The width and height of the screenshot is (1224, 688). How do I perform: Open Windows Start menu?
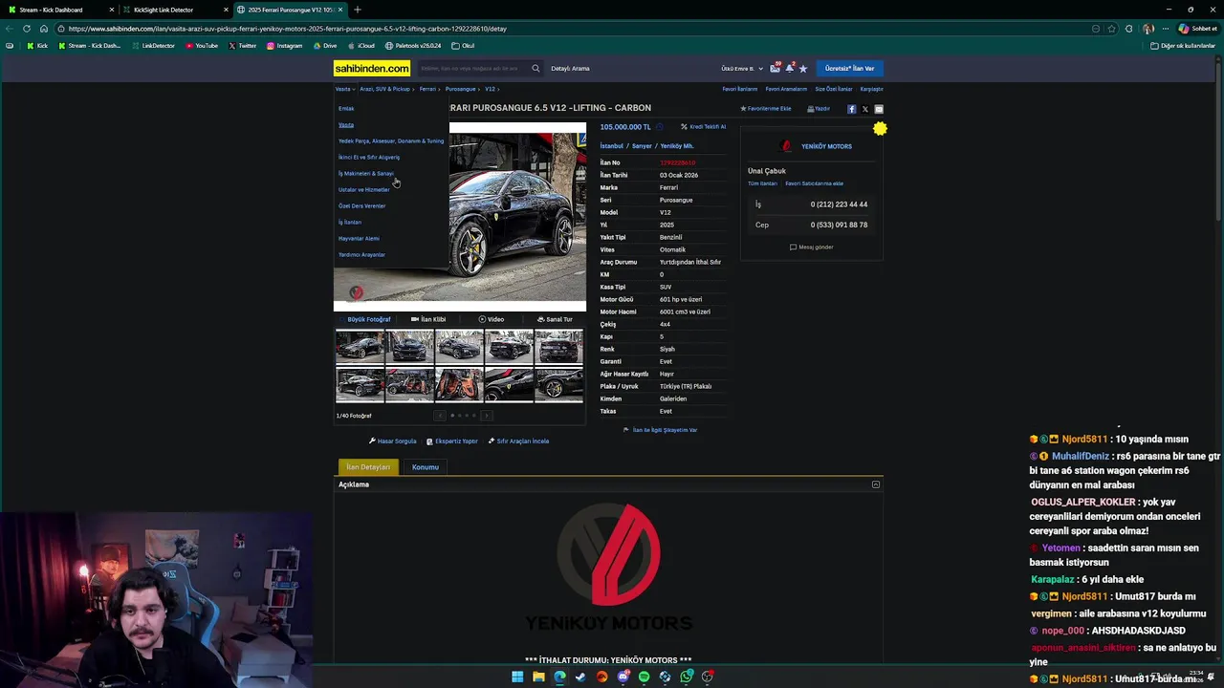[x=517, y=677]
